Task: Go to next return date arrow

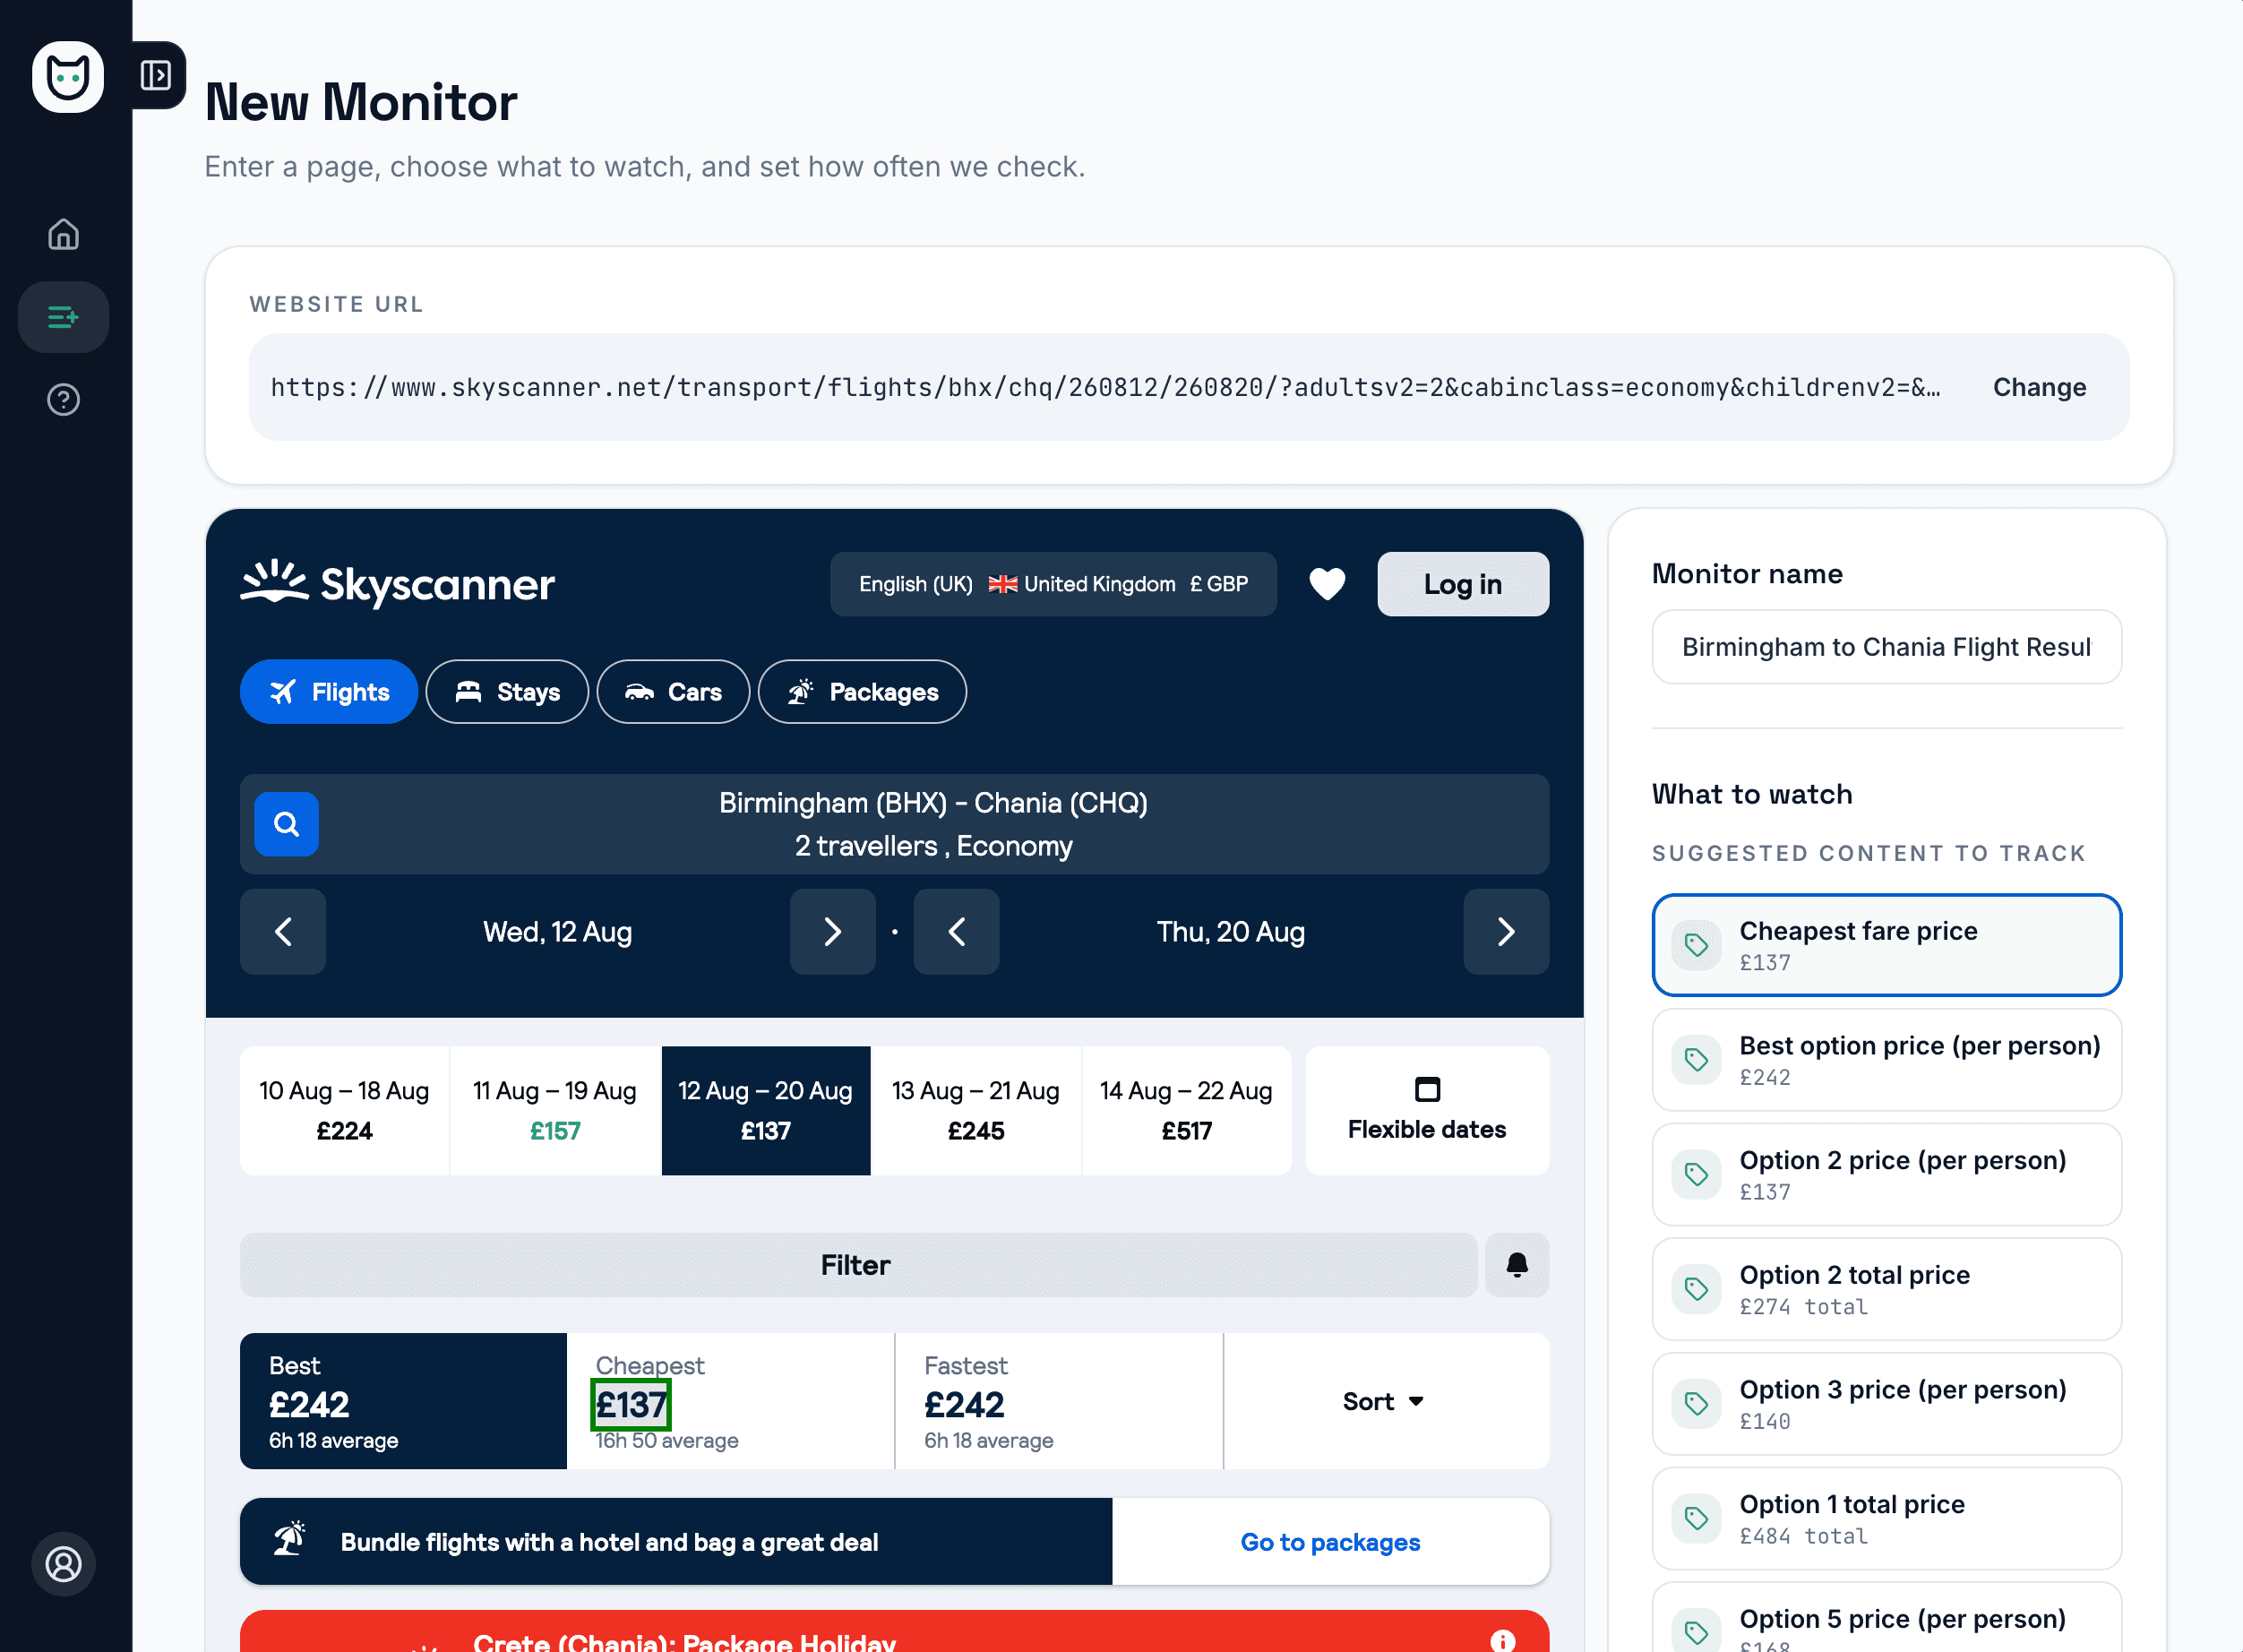Action: point(1506,932)
